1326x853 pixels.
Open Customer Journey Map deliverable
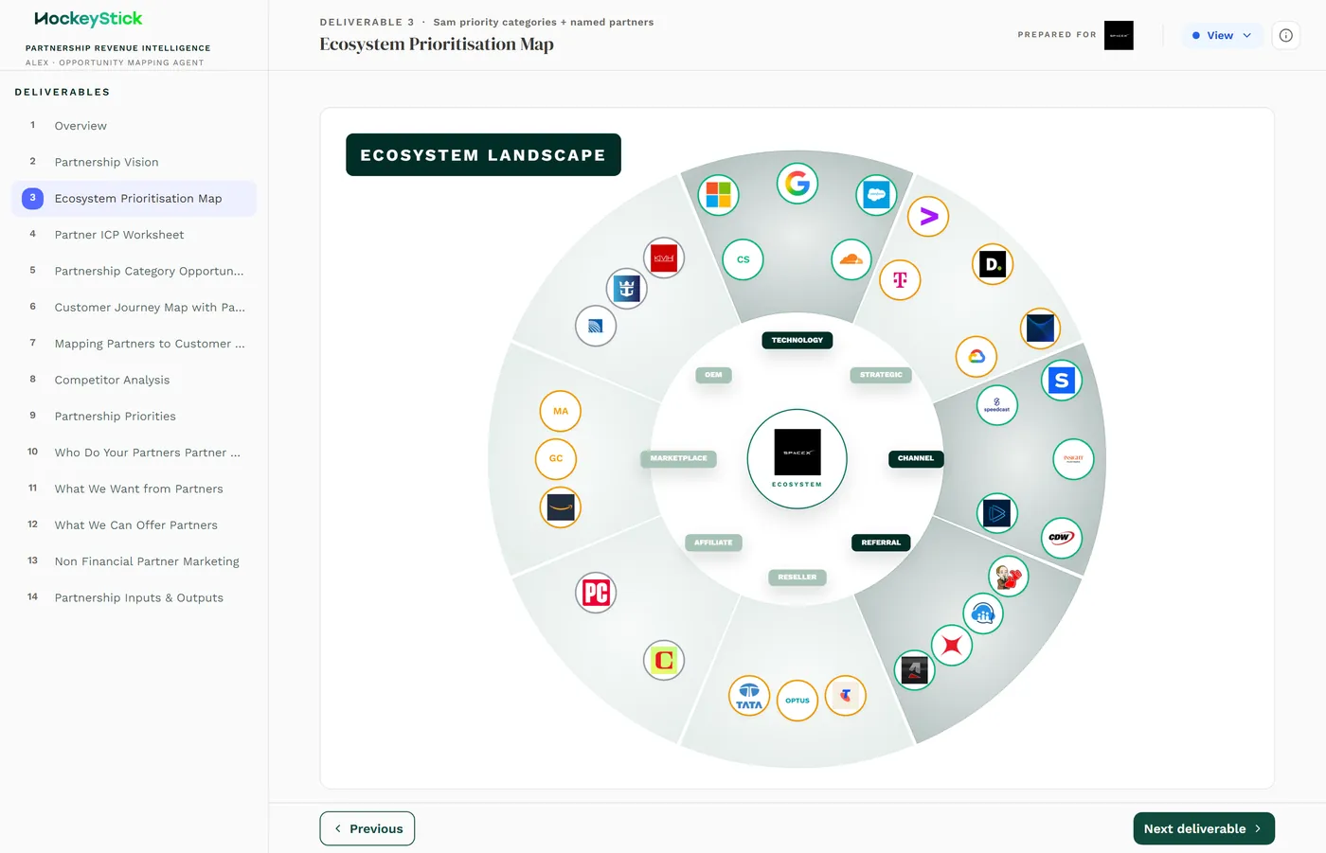click(134, 308)
